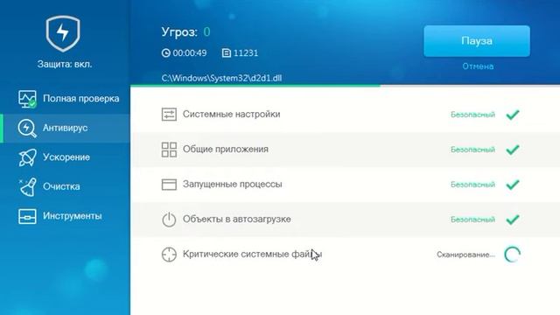The width and height of the screenshot is (560, 315).
Task: Click Безопасный status for Общие приложения
Action: tap(472, 150)
